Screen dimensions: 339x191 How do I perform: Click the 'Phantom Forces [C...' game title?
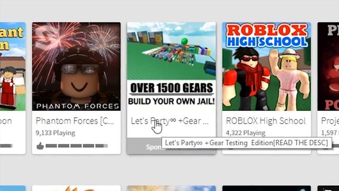pos(75,121)
